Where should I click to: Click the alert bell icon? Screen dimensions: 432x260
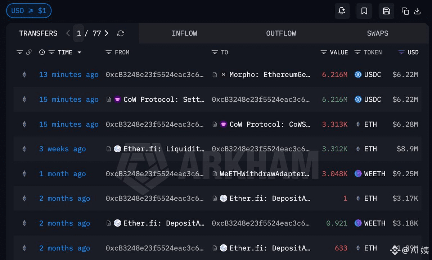point(342,11)
